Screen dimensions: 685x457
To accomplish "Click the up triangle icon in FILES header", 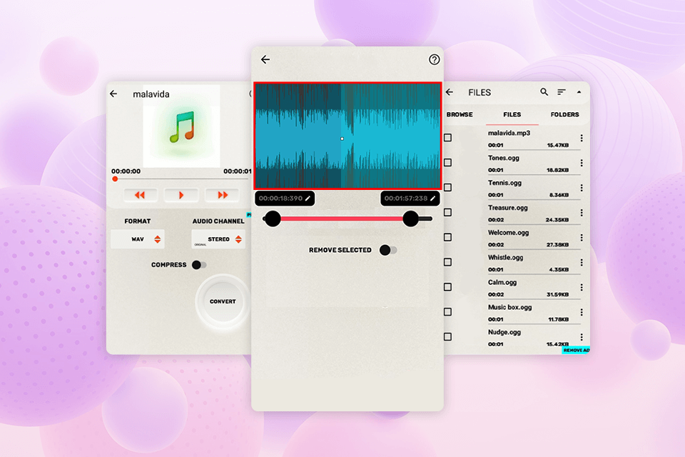I will click(579, 92).
